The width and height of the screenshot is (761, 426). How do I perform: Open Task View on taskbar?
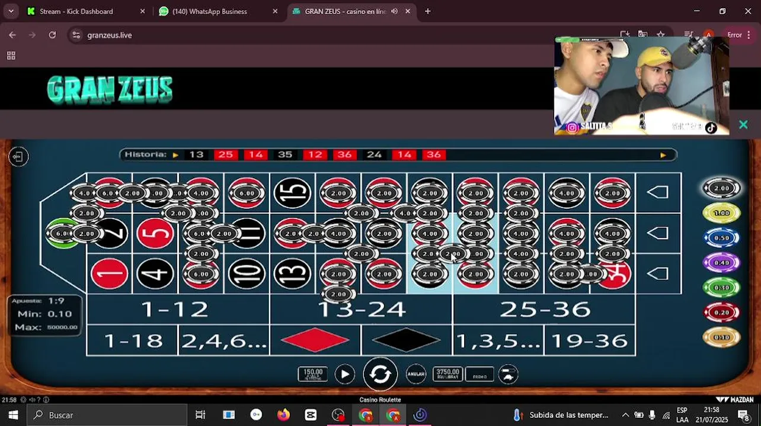(200, 415)
